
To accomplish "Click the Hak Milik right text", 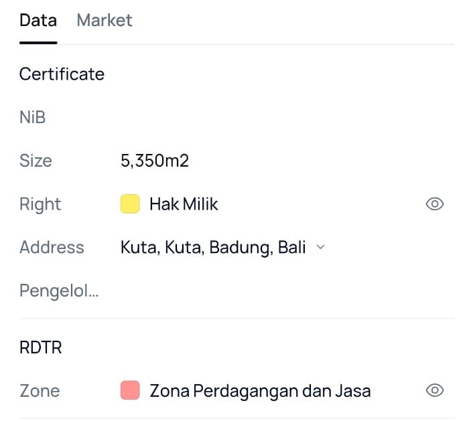I will pyautogui.click(x=184, y=204).
